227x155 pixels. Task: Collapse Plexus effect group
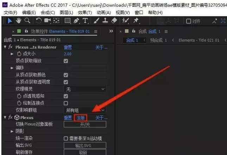coord(5,117)
